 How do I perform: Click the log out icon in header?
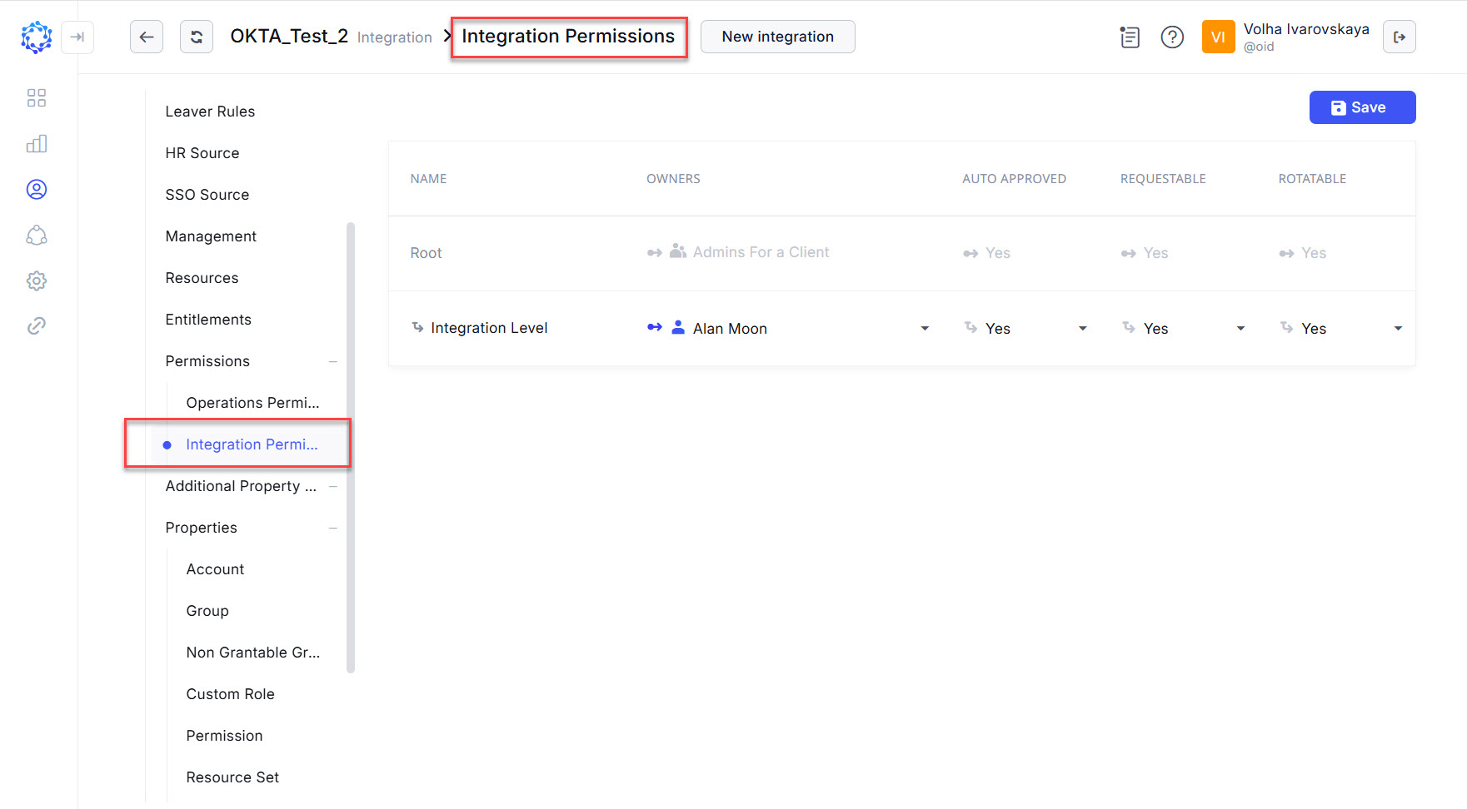click(1400, 37)
